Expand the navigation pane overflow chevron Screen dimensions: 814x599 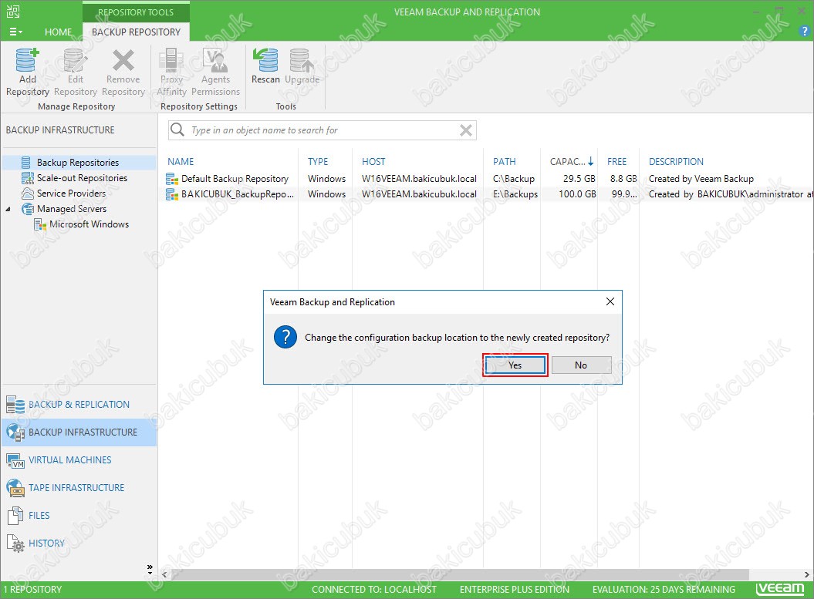150,570
